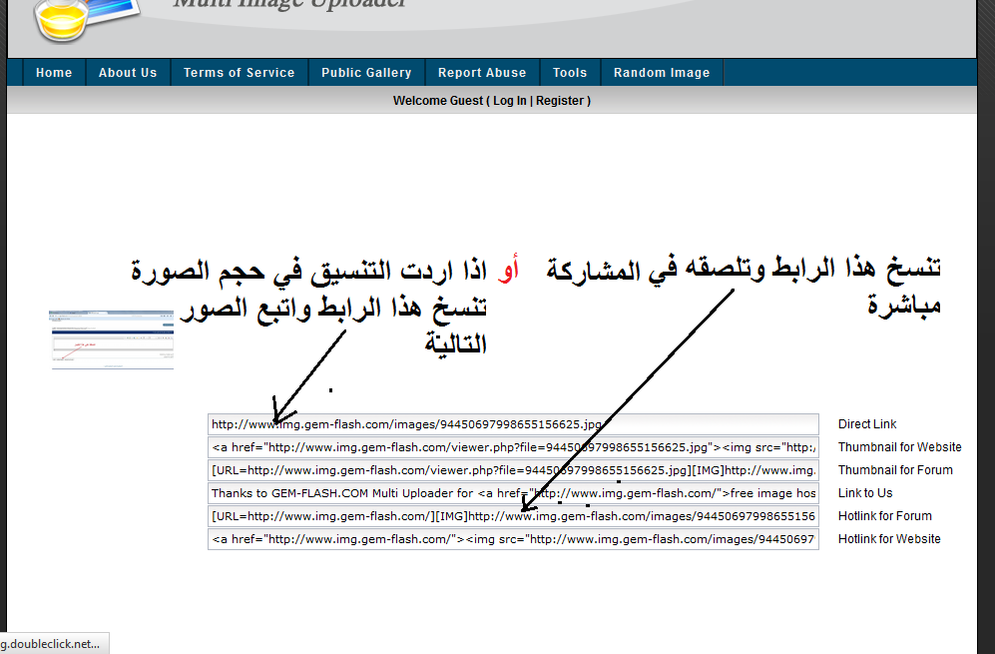Screen dimensions: 995x654
Task: Open the uploaded image thumbnail
Action: (112, 339)
